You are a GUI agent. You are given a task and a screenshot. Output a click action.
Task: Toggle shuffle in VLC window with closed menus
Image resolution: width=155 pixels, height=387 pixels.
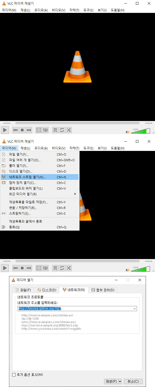[x=69, y=130]
